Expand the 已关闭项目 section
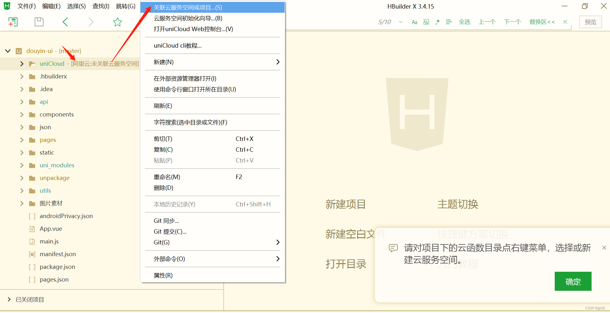The image size is (610, 313). tap(9, 299)
